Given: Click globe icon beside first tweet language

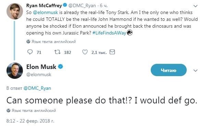Looking at the screenshot, I should point(28,42).
